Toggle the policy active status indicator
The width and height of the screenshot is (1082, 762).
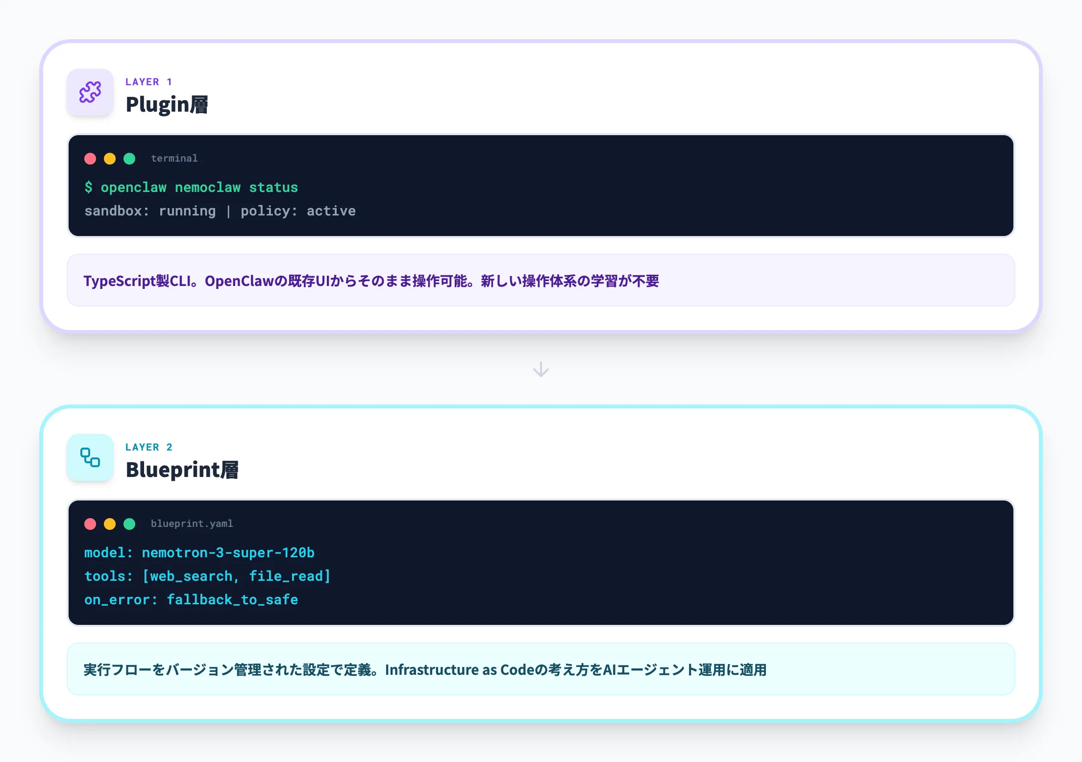(x=298, y=211)
